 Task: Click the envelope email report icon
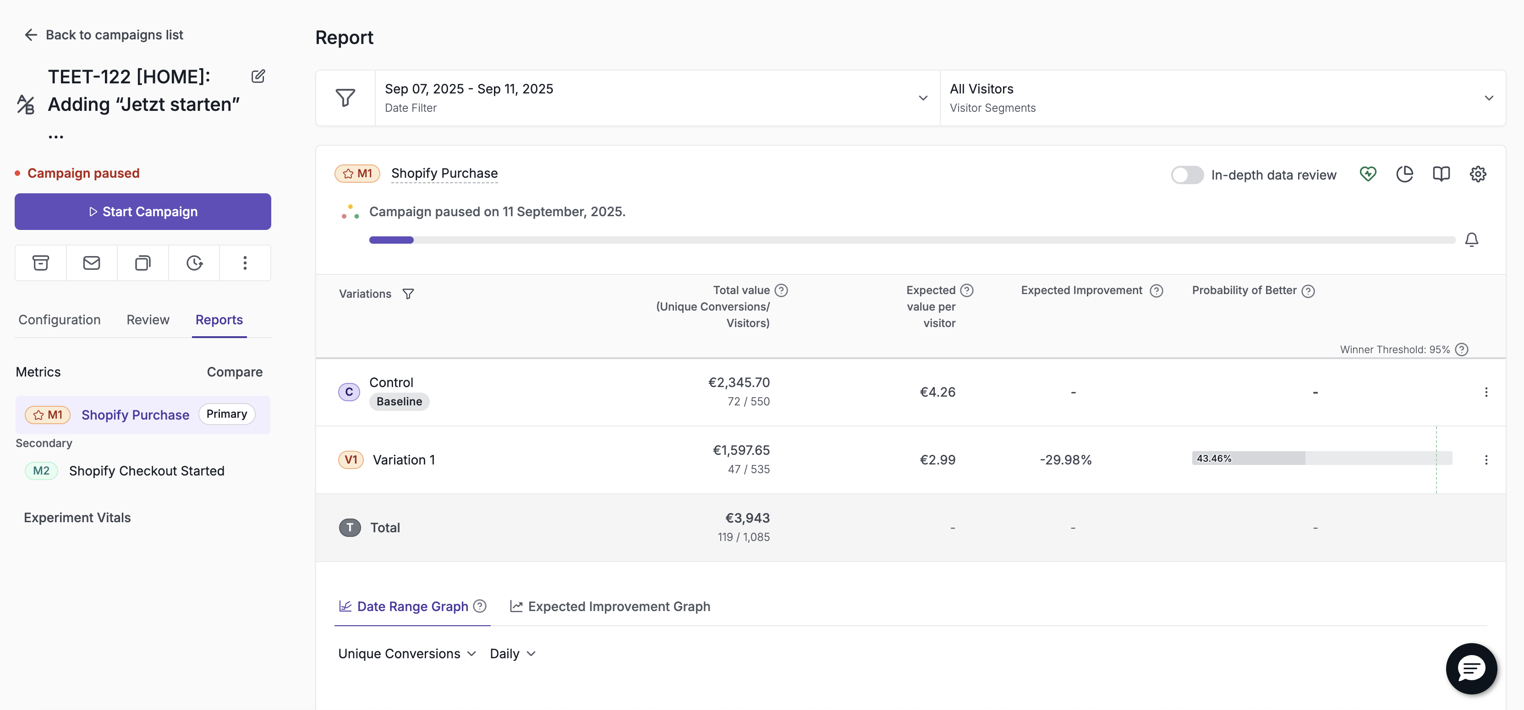pos(92,263)
